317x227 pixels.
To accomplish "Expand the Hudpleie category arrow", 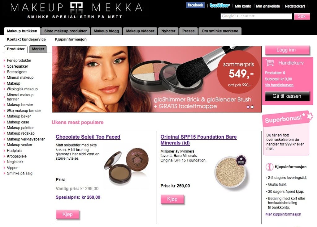I will point(4,150).
